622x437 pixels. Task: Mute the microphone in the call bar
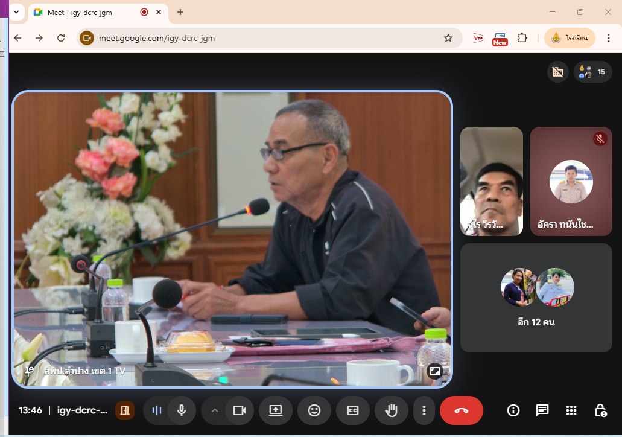[181, 410]
